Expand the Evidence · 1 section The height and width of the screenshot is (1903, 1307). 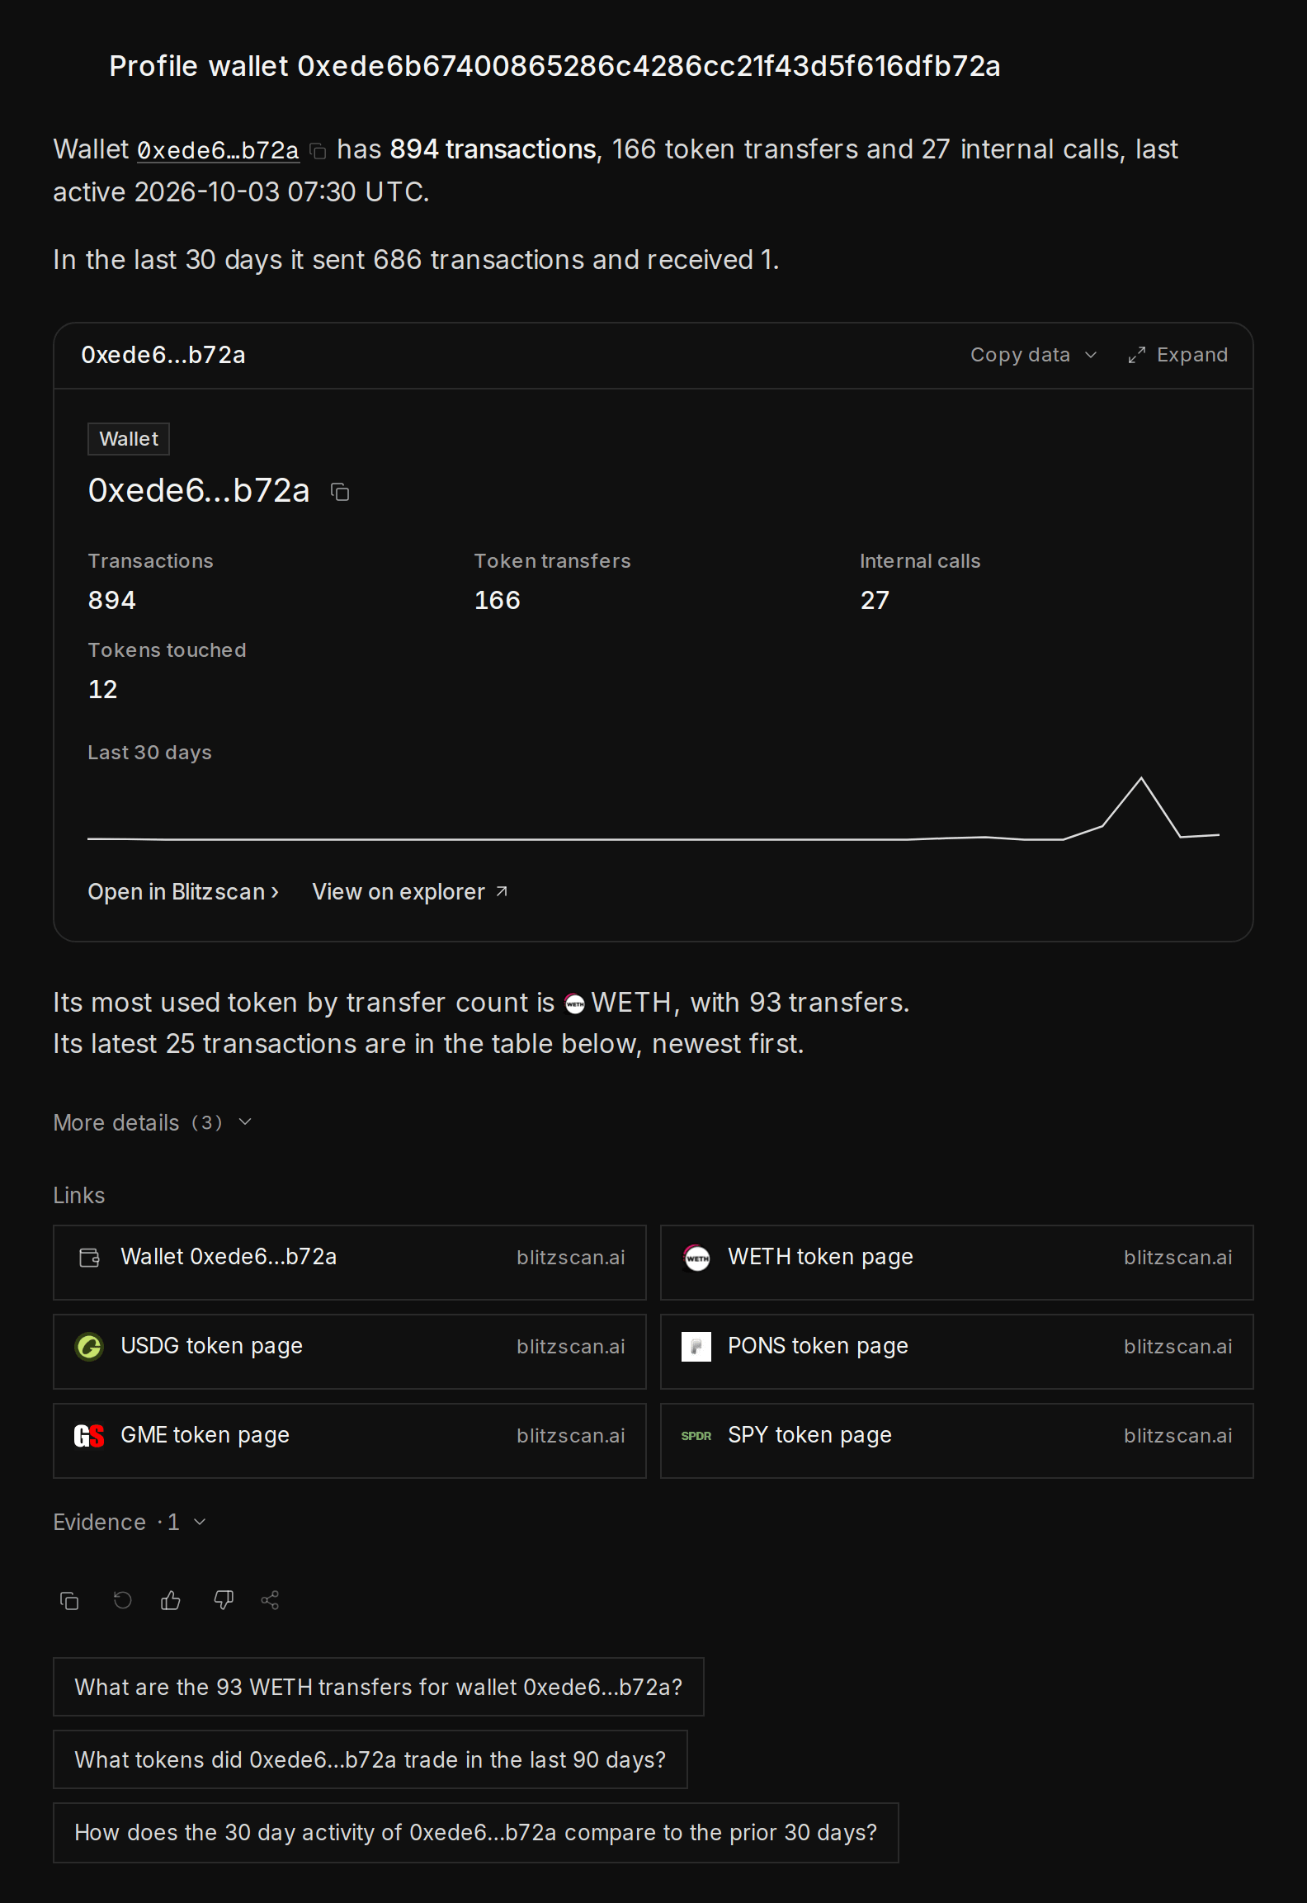(130, 1523)
